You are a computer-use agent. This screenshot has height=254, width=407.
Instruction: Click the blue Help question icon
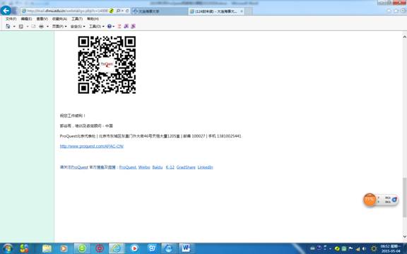[110, 26]
